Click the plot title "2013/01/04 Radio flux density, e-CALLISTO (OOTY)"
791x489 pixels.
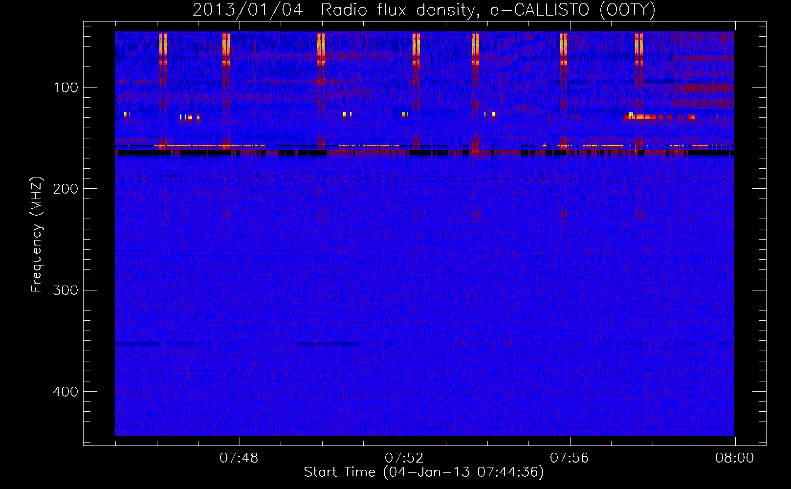424,10
